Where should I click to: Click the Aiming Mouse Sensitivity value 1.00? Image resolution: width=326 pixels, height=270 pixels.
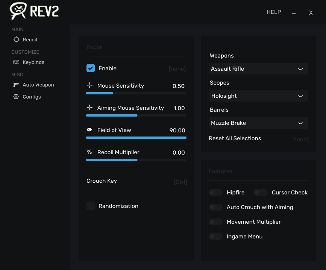click(179, 108)
